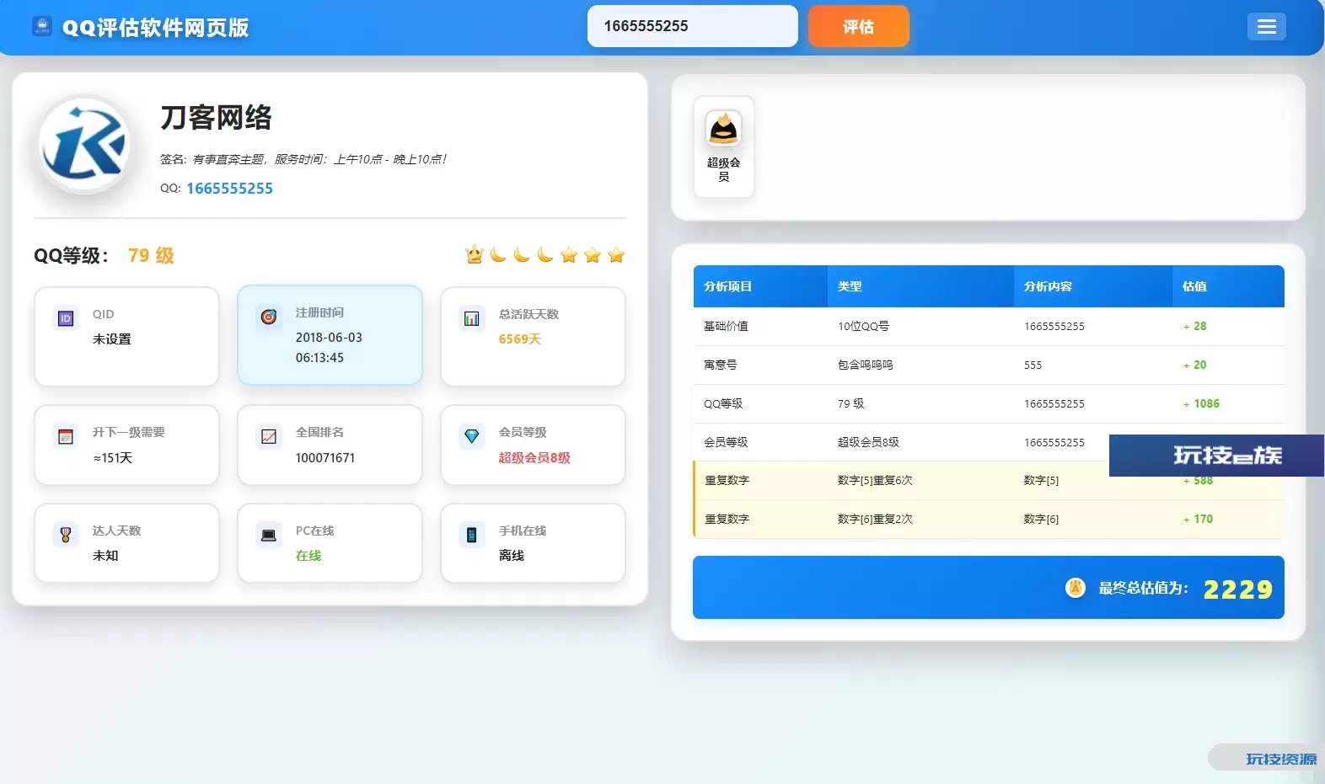The width and height of the screenshot is (1325, 784).
Task: Click the 79 级 level text
Action: [151, 255]
